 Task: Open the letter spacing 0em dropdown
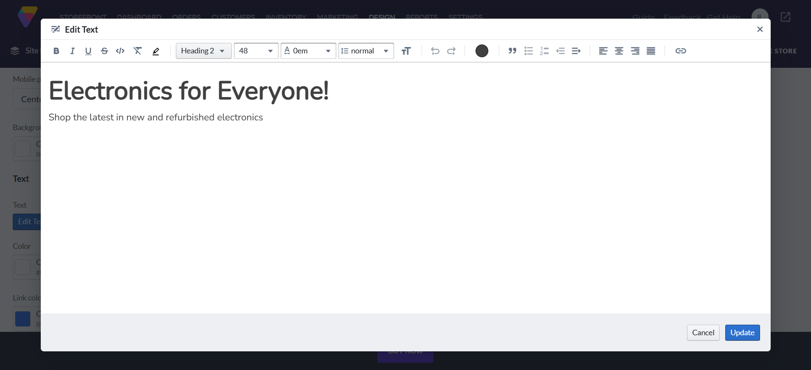(308, 51)
